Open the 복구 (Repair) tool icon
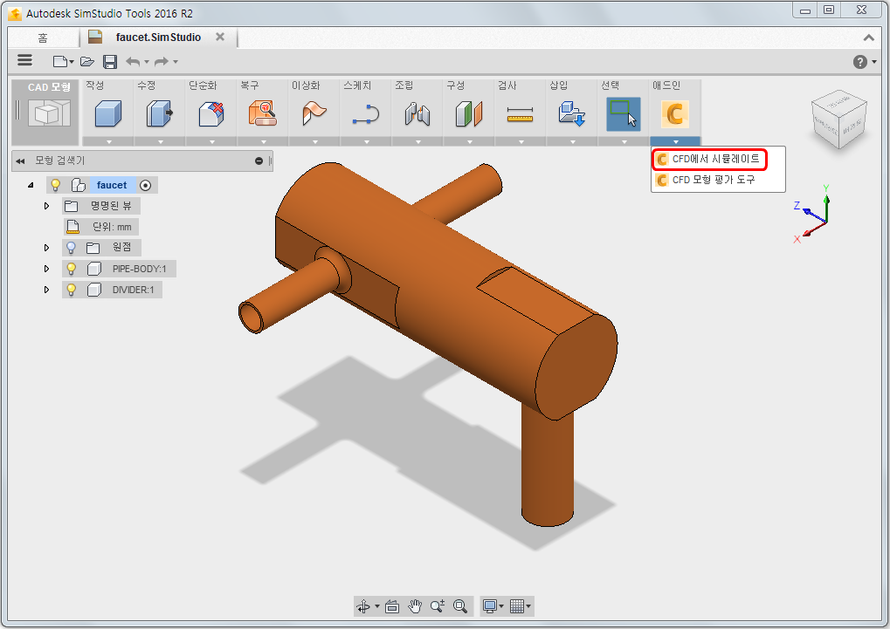 point(263,113)
